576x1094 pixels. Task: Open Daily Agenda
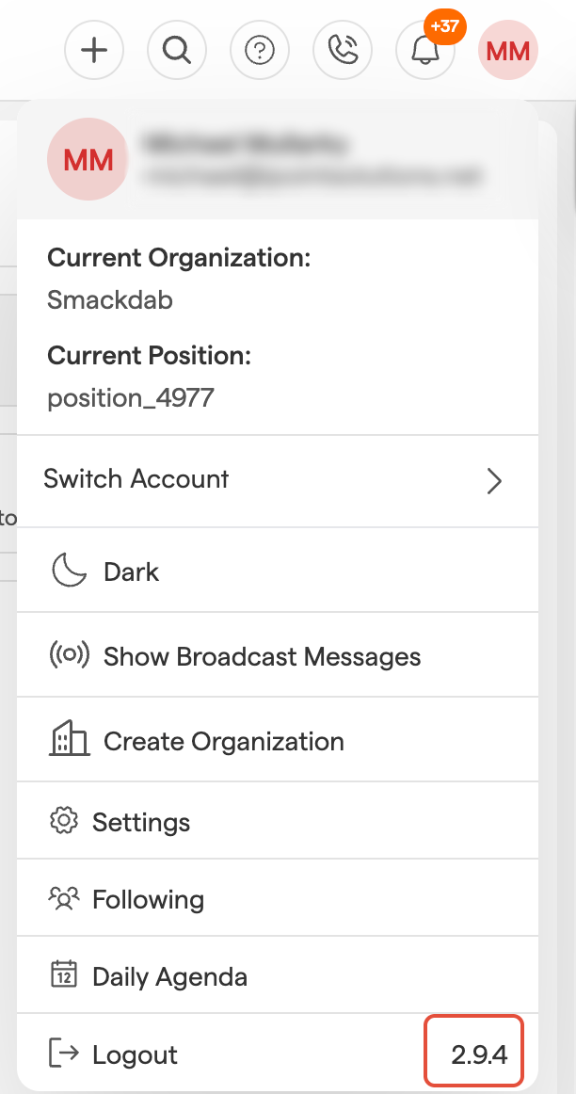[x=169, y=976]
